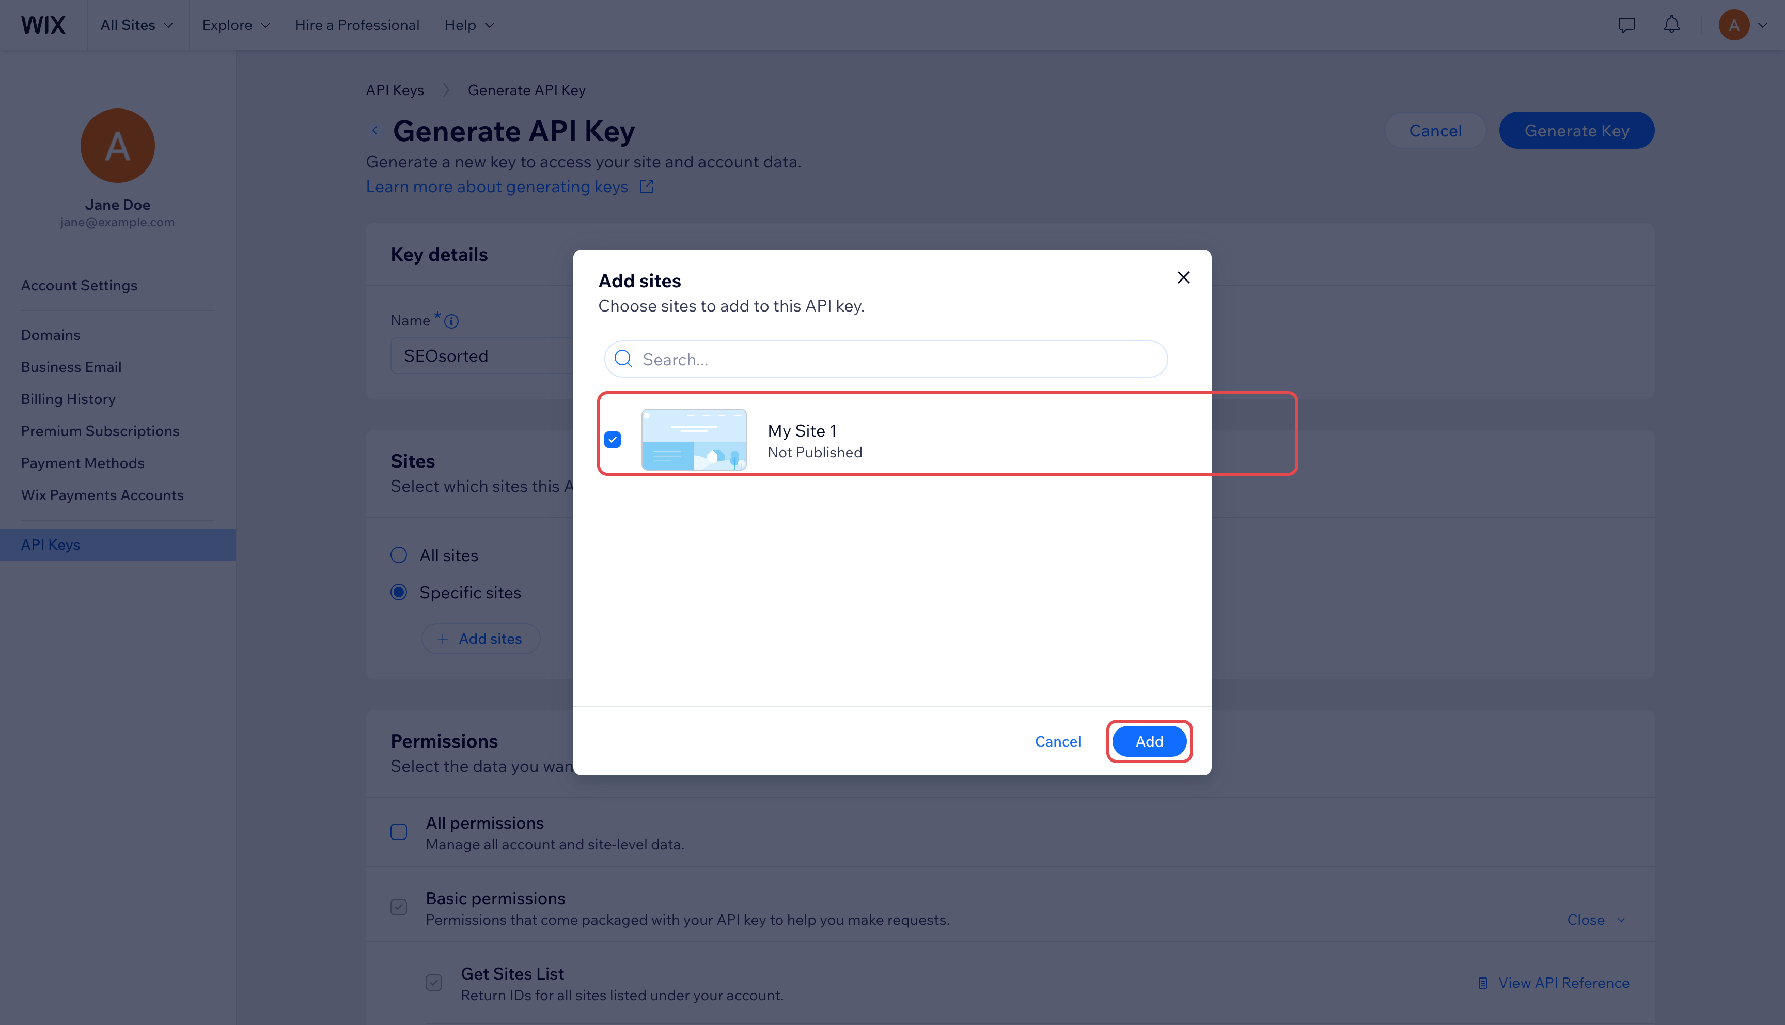The width and height of the screenshot is (1785, 1025).
Task: Expand the Explore menu
Action: pyautogui.click(x=236, y=25)
